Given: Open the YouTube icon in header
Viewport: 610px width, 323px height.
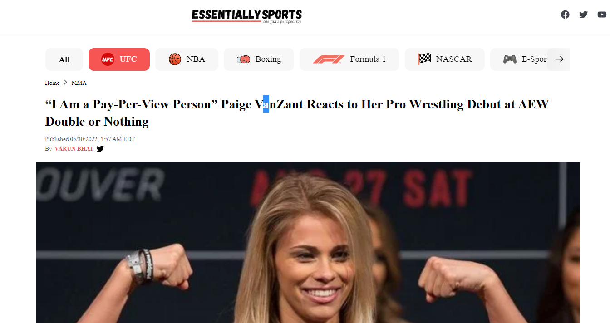Looking at the screenshot, I should point(602,15).
